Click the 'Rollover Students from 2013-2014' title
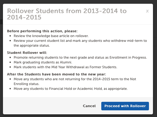Image resolution: width=157 pixels, height=117 pixels. click(x=67, y=14)
